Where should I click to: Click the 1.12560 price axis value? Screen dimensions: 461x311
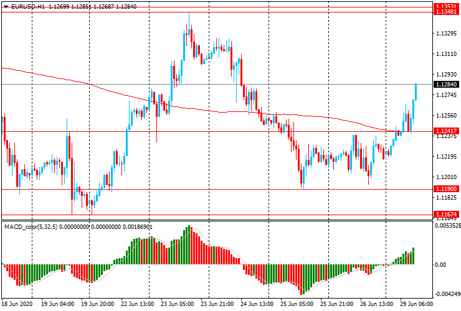[446, 116]
